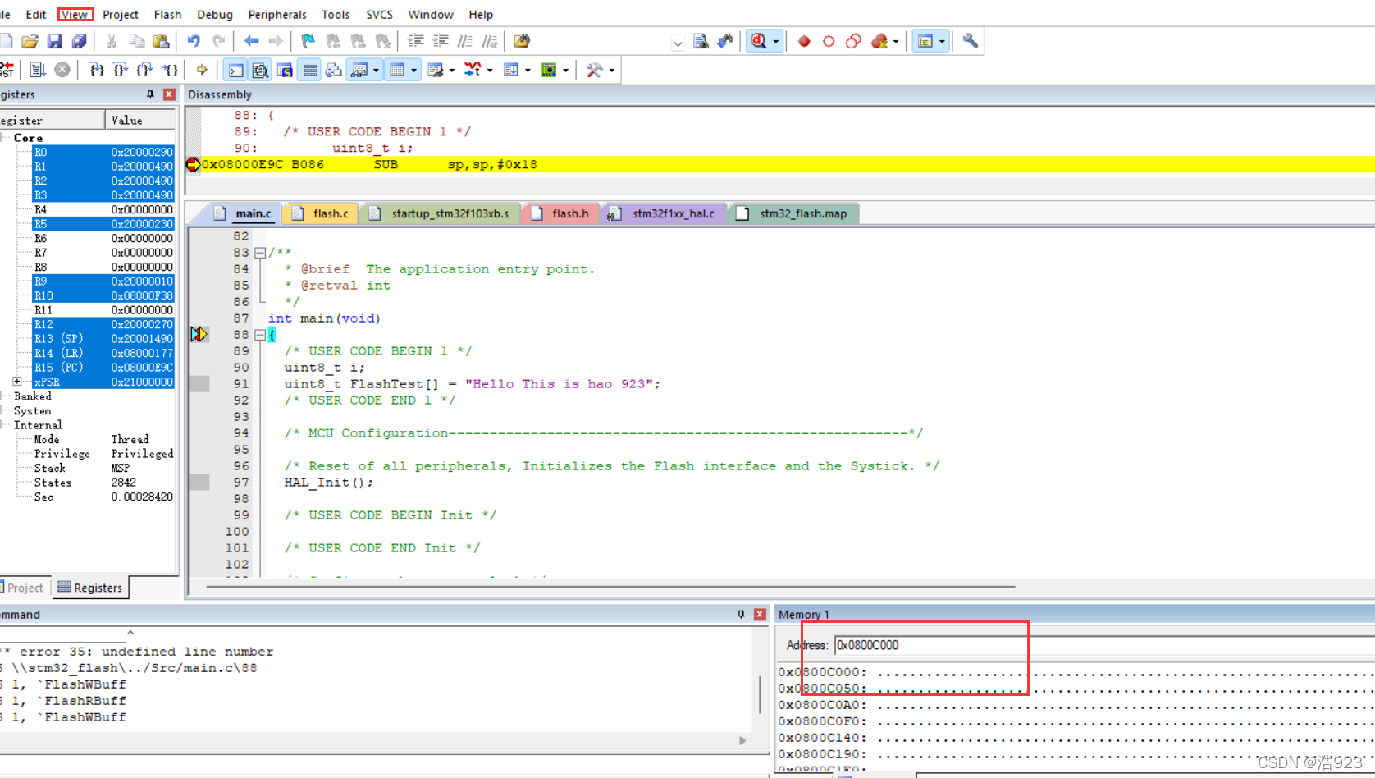Comment the selected lines

(465, 41)
